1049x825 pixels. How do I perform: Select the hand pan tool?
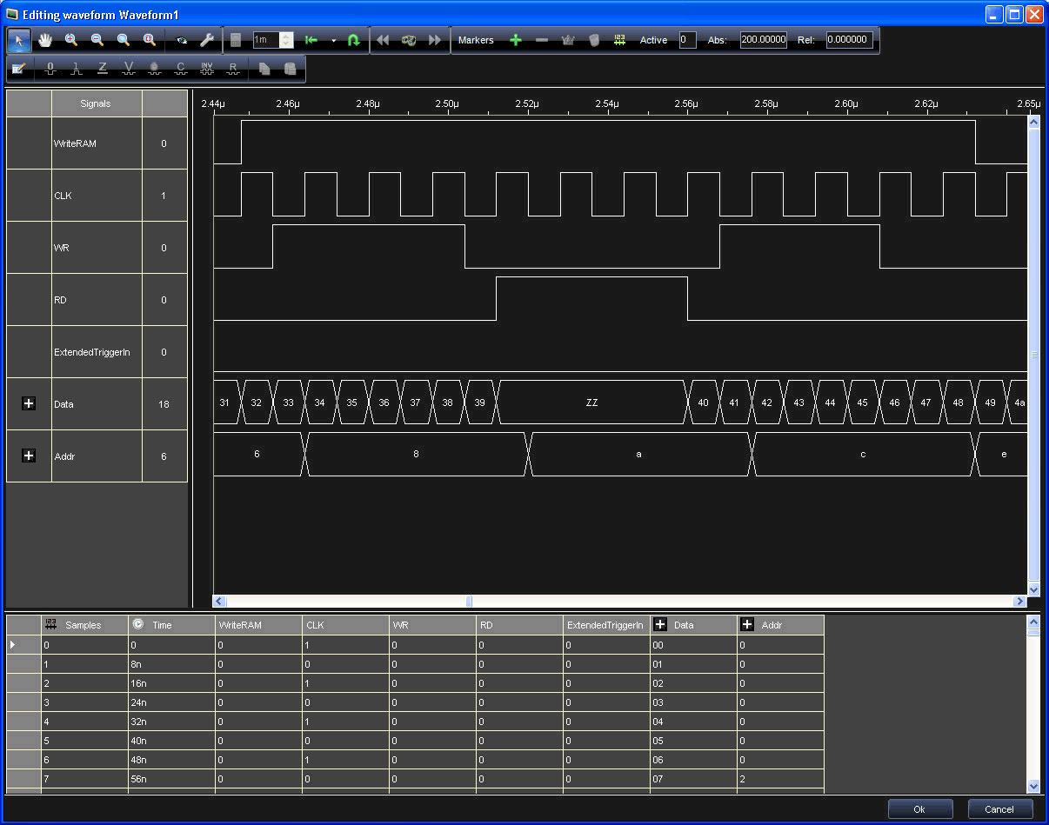(45, 40)
